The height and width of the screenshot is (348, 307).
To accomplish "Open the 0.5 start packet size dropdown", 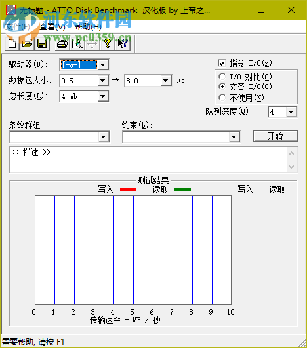I will (103, 81).
